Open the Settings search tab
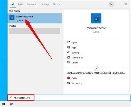Viewport: 131px width, 107px height. click(x=45, y=4)
